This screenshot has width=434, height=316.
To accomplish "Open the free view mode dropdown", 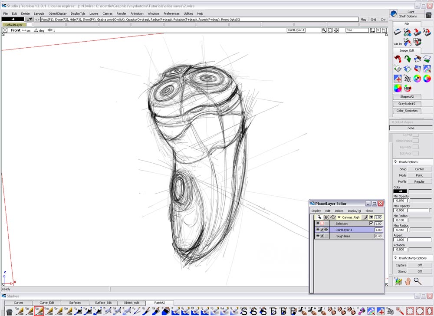I will pyautogui.click(x=357, y=30).
